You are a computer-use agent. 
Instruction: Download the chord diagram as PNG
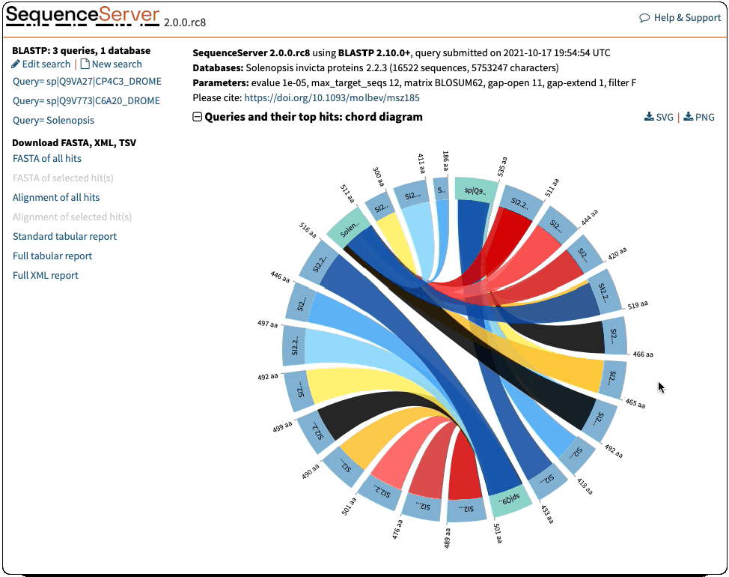[689, 118]
